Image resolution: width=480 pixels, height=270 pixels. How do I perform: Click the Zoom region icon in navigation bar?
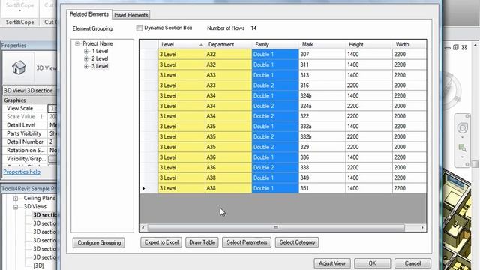(x=462, y=148)
